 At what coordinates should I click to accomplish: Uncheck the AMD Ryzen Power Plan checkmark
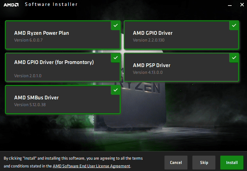115,26
